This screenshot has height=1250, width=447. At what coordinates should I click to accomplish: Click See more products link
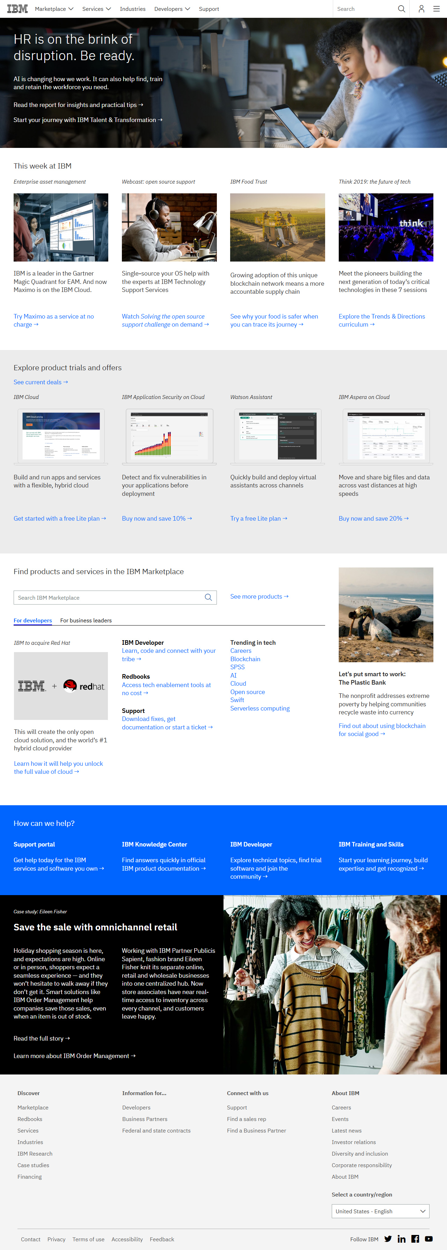(259, 597)
